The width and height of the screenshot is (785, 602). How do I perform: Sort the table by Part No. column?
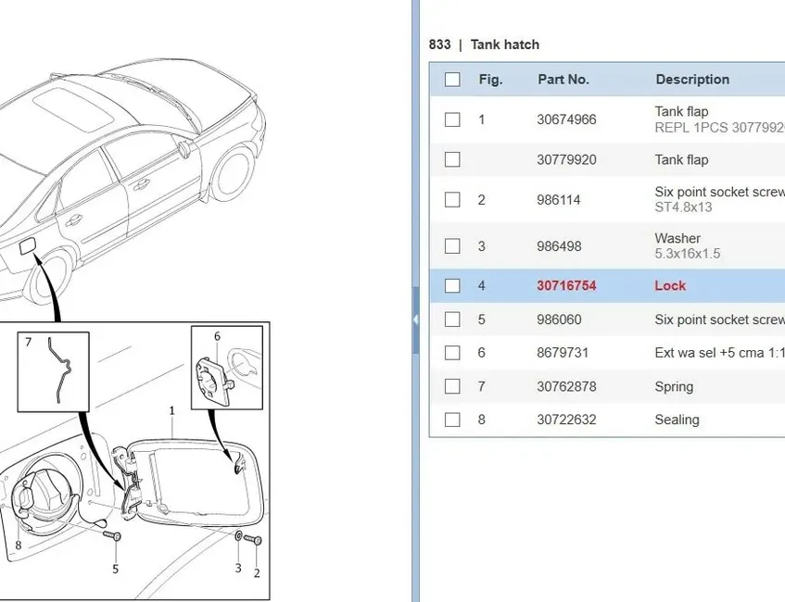(563, 80)
